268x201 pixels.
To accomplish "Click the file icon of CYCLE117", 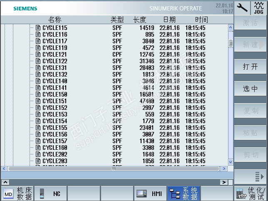I will (x=38, y=41).
